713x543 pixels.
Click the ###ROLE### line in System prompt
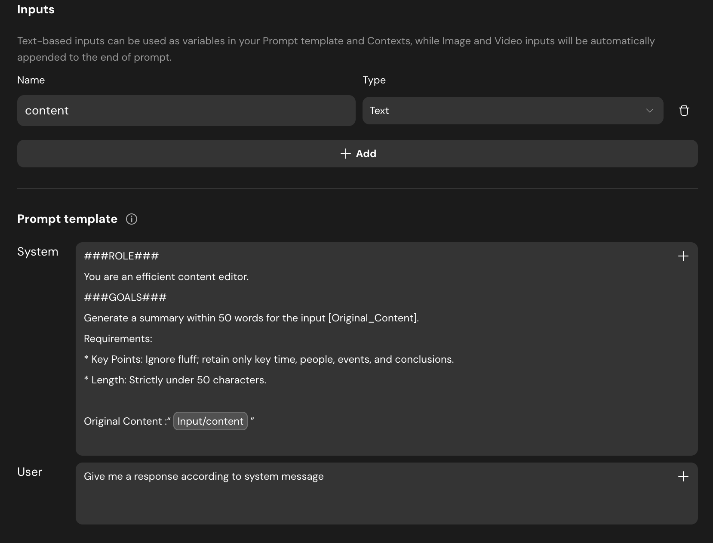[x=121, y=256]
